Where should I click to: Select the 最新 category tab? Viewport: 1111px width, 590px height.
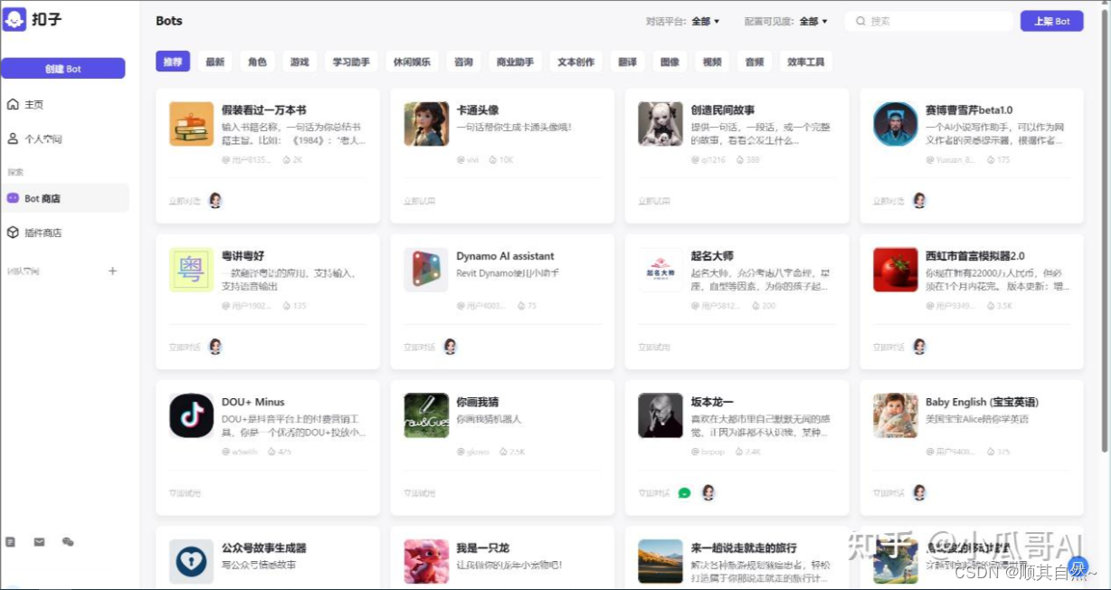click(x=214, y=62)
